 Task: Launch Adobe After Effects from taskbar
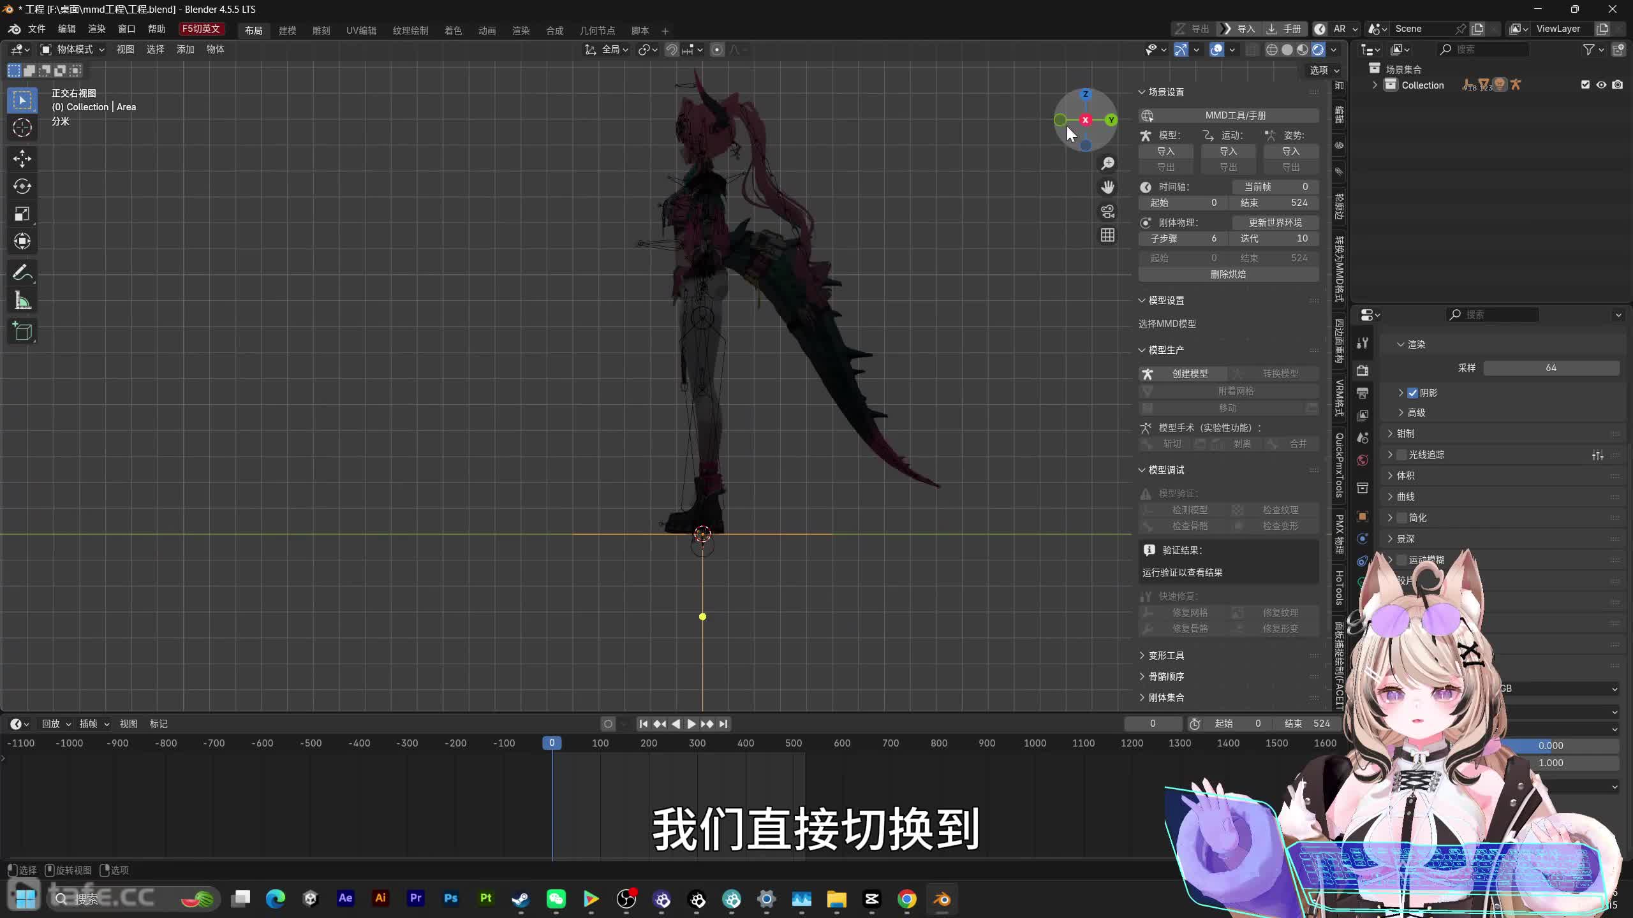click(x=345, y=898)
